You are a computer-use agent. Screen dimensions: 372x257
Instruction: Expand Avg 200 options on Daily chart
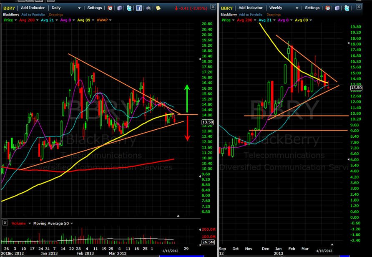(37, 20)
